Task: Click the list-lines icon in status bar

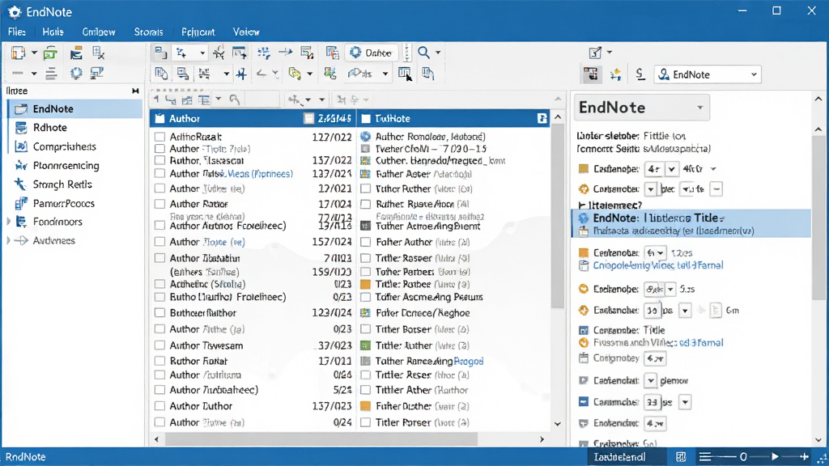Action: [x=705, y=456]
